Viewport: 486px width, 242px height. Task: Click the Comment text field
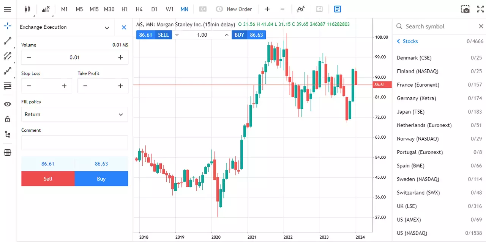(75, 143)
